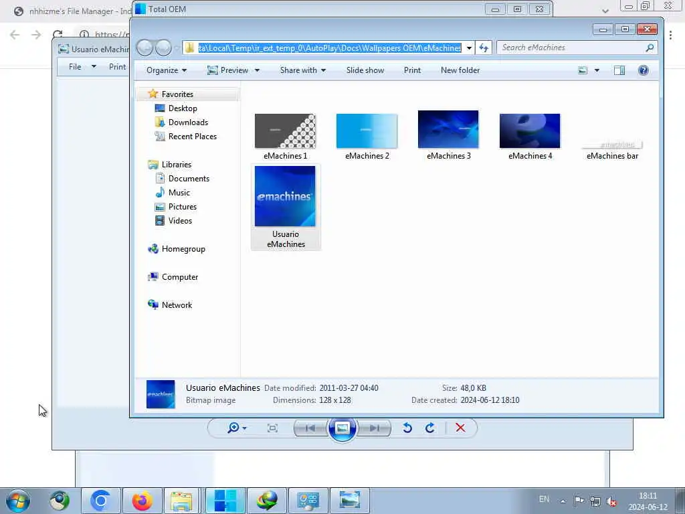Click the details pane eMachines preview icon

pyautogui.click(x=161, y=394)
